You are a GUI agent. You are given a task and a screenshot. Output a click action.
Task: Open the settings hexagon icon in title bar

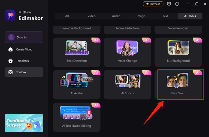pos(177,4)
